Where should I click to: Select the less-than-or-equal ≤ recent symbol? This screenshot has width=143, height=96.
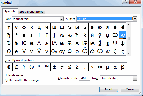click(x=70, y=67)
